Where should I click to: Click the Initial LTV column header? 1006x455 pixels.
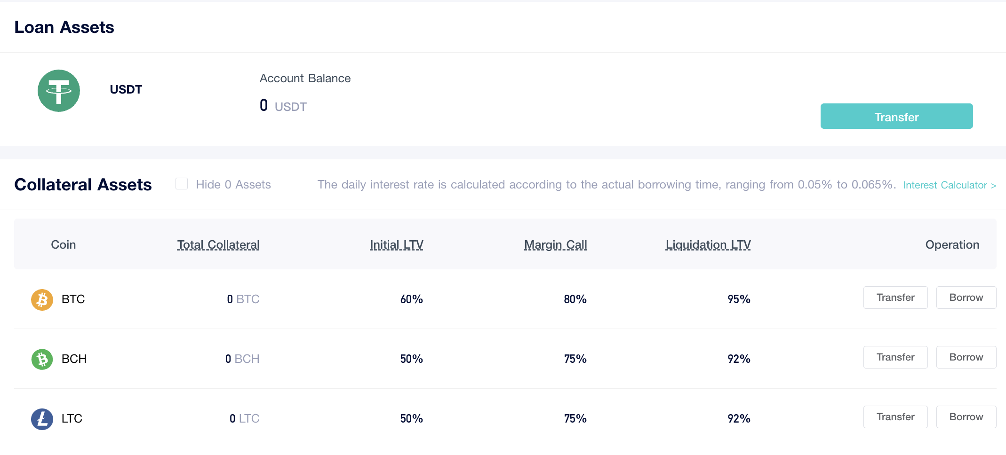[396, 245]
